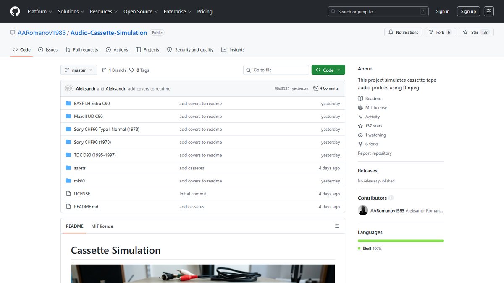Open the README.md file
Image resolution: width=504 pixels, height=283 pixels.
click(x=86, y=207)
